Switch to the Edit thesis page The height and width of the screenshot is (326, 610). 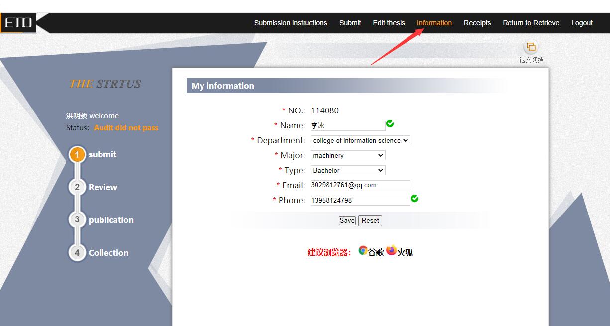click(389, 23)
